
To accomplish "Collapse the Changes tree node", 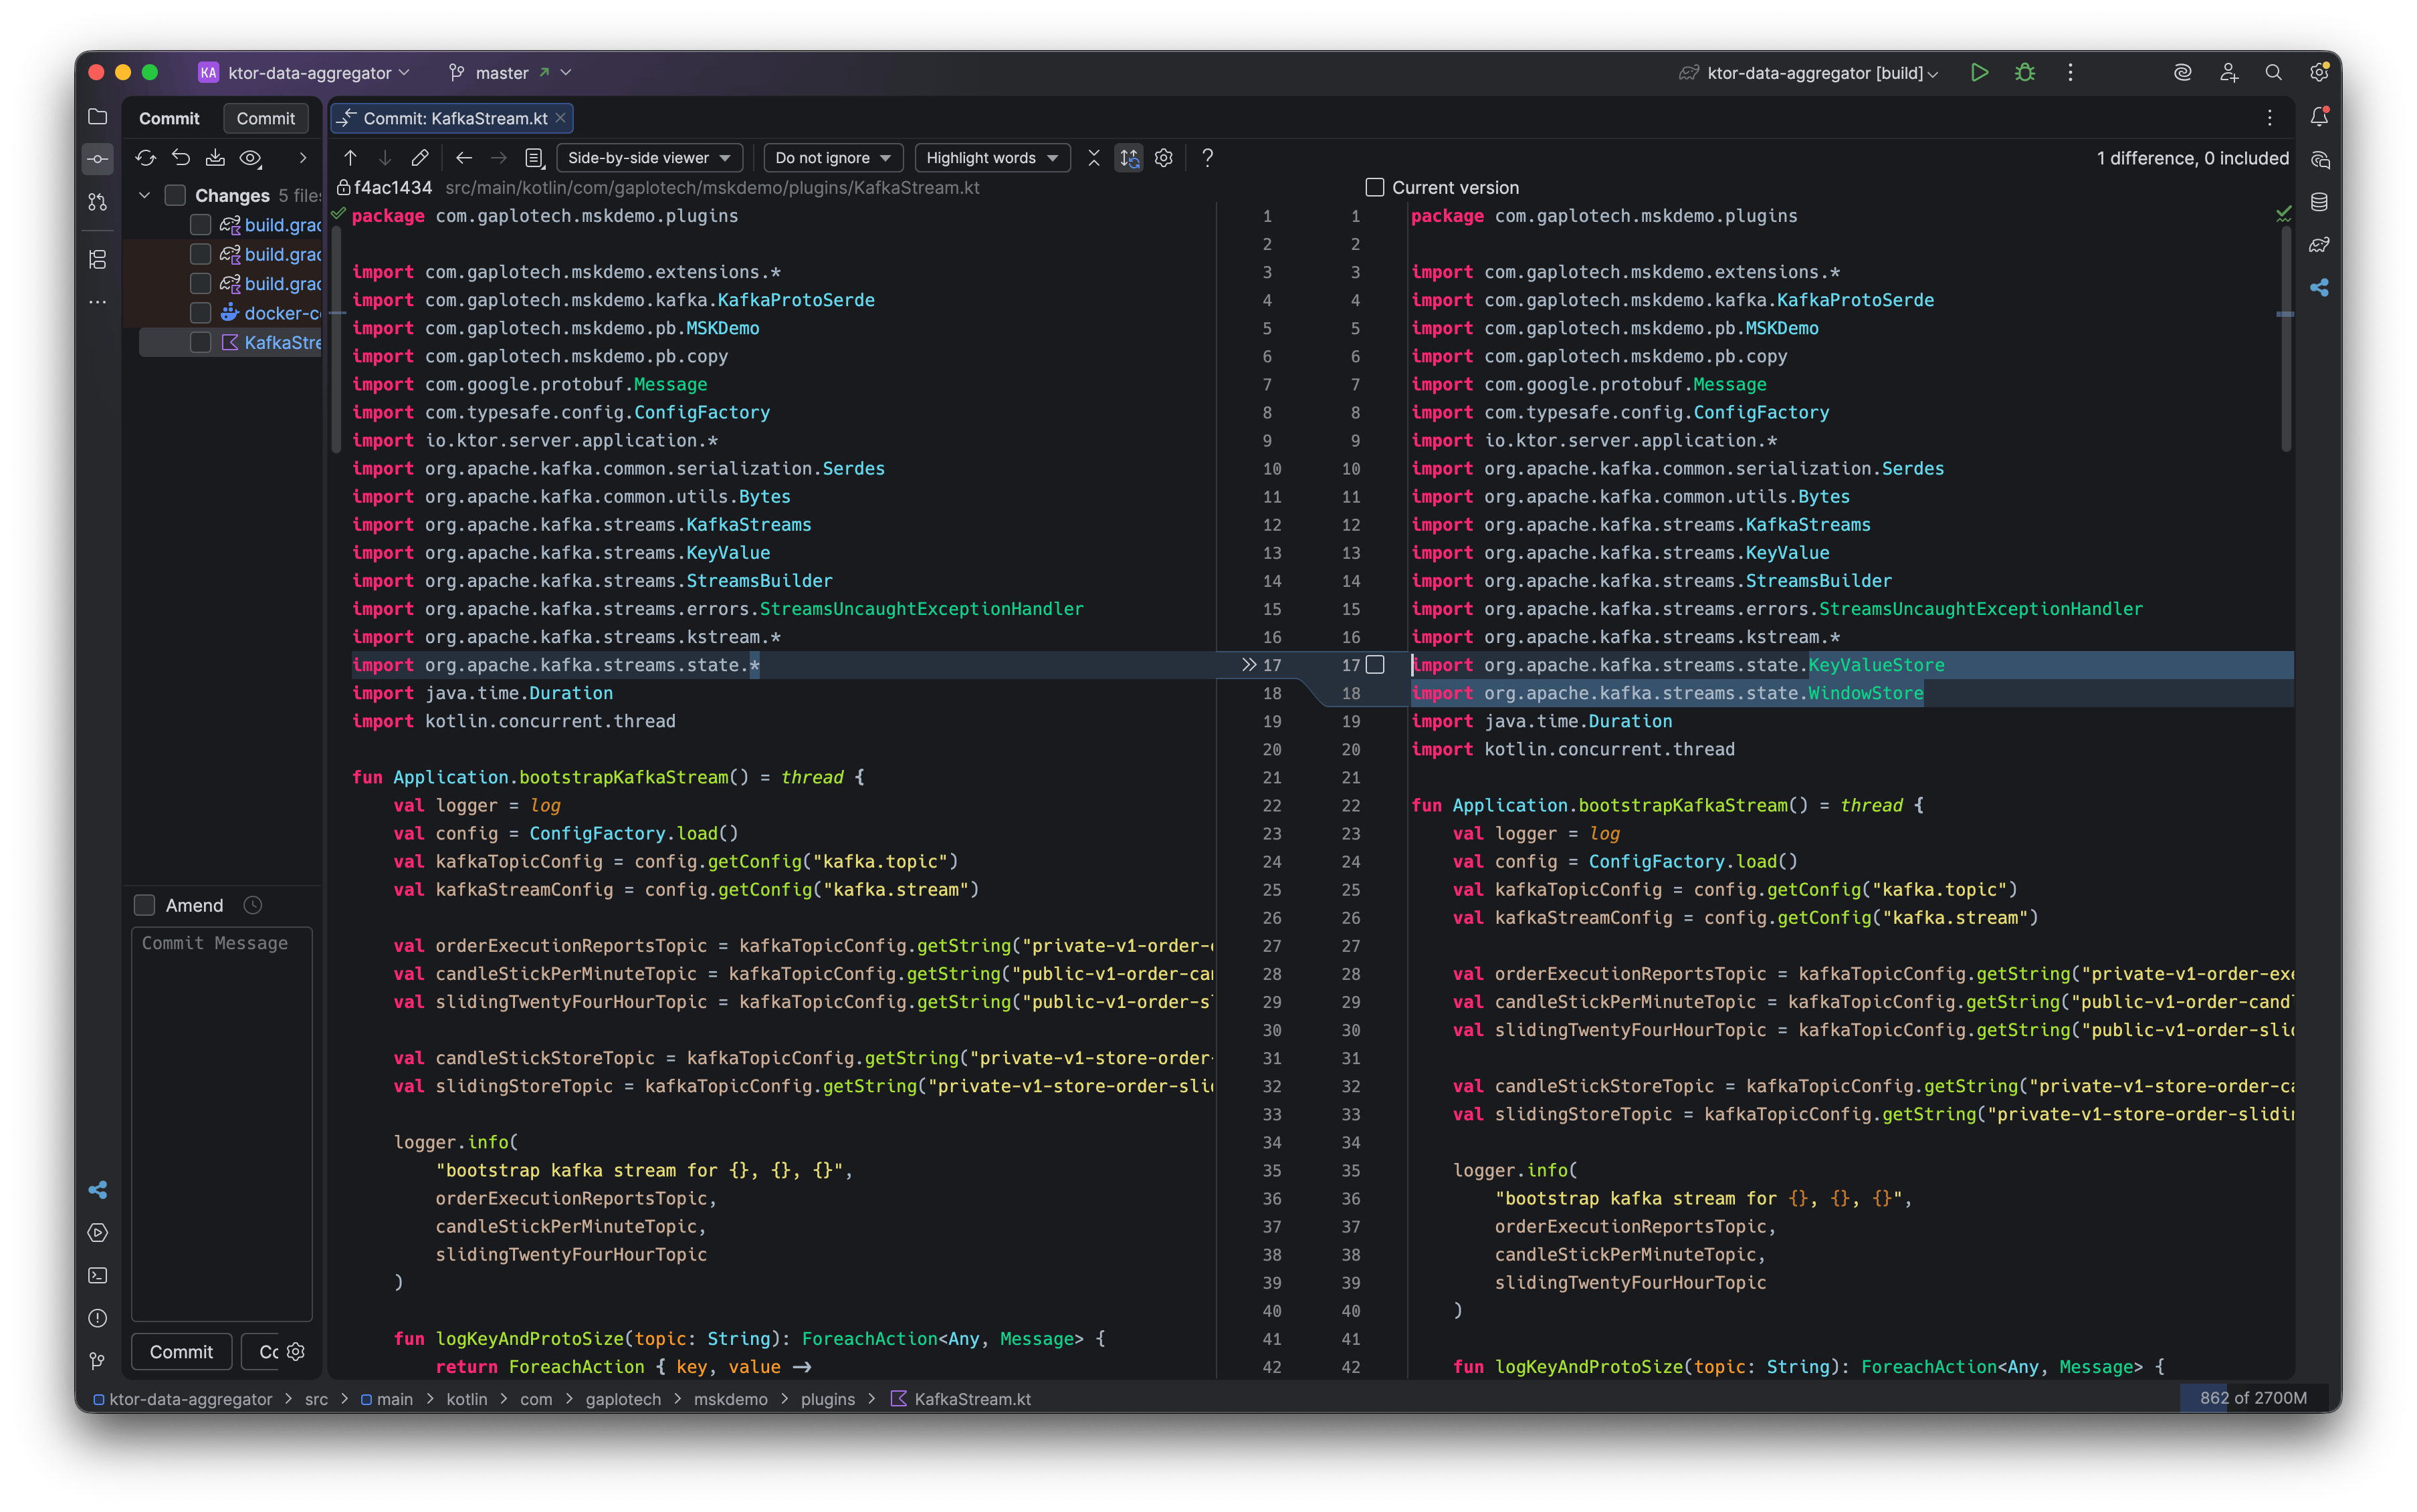I will pyautogui.click(x=145, y=195).
